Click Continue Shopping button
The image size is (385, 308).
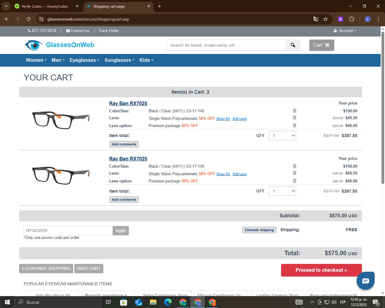click(x=46, y=268)
